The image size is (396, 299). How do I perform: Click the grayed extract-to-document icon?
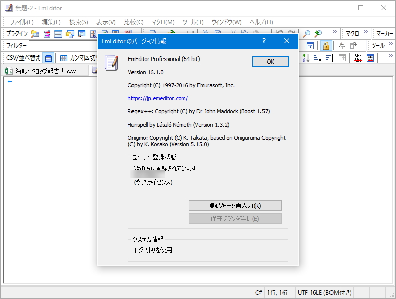tap(353, 46)
